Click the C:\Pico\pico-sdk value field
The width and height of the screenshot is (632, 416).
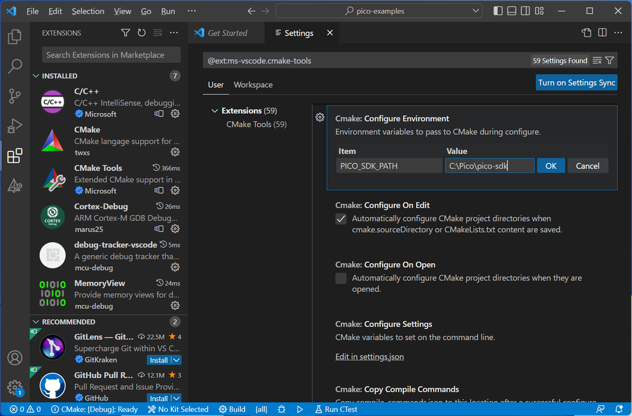490,166
